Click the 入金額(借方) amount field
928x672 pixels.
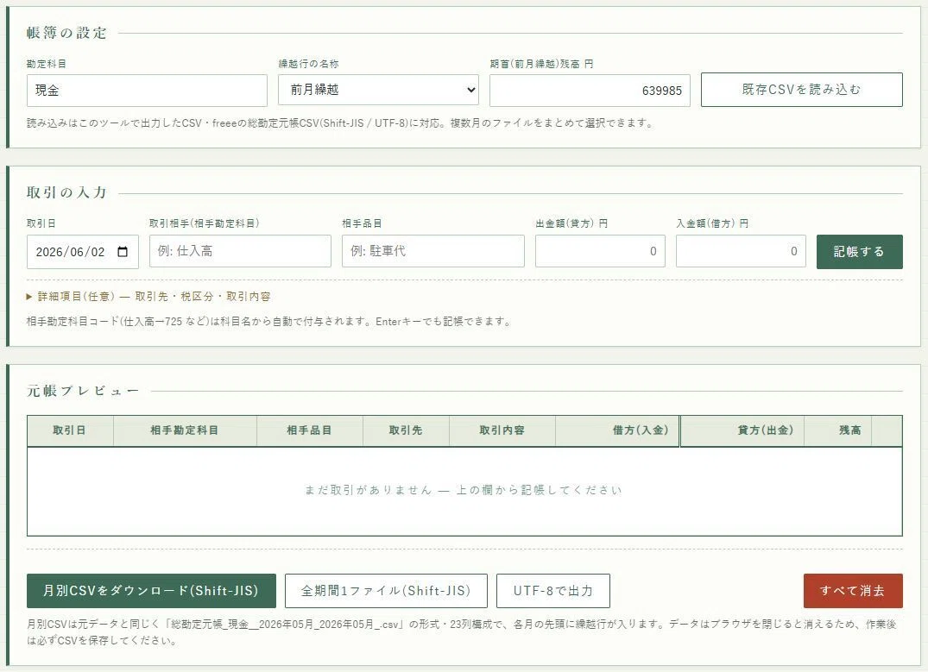coord(741,251)
